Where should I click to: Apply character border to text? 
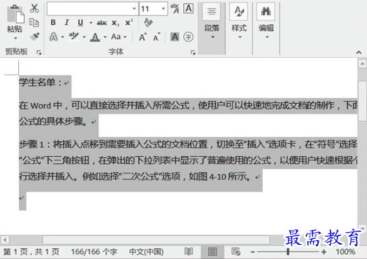click(x=189, y=9)
